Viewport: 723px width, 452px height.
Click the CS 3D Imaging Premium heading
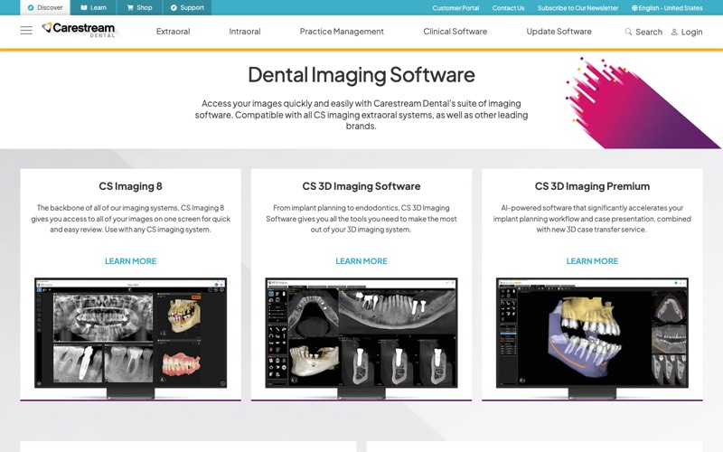click(x=592, y=186)
